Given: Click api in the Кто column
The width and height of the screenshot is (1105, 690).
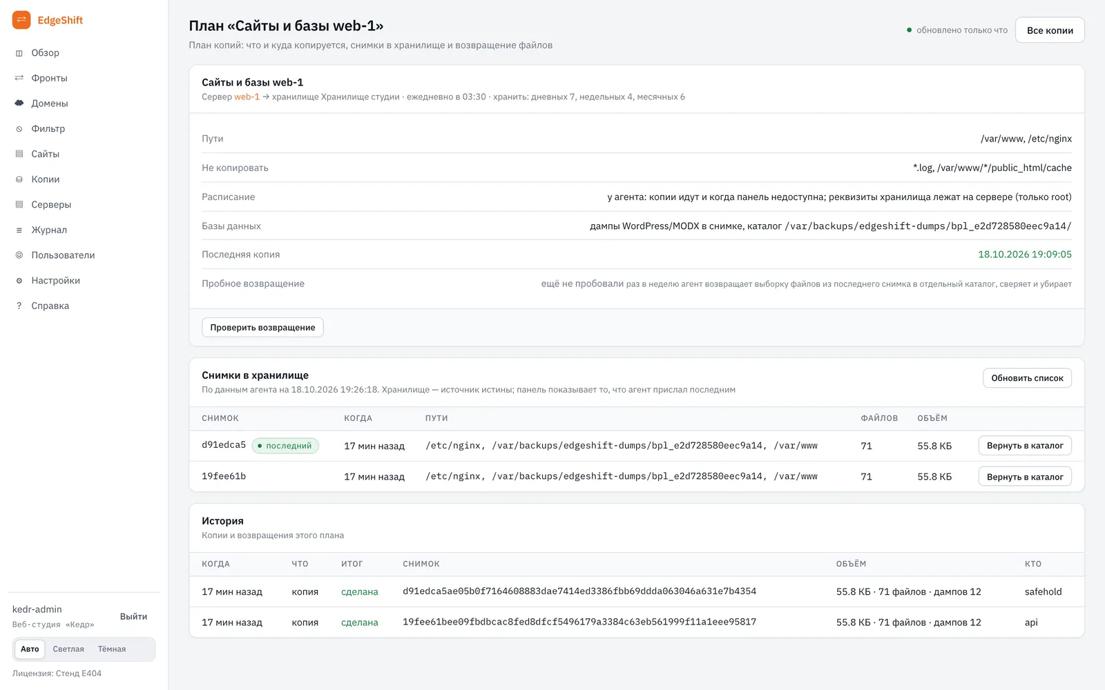Looking at the screenshot, I should coord(1031,622).
